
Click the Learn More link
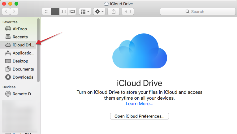(139, 104)
